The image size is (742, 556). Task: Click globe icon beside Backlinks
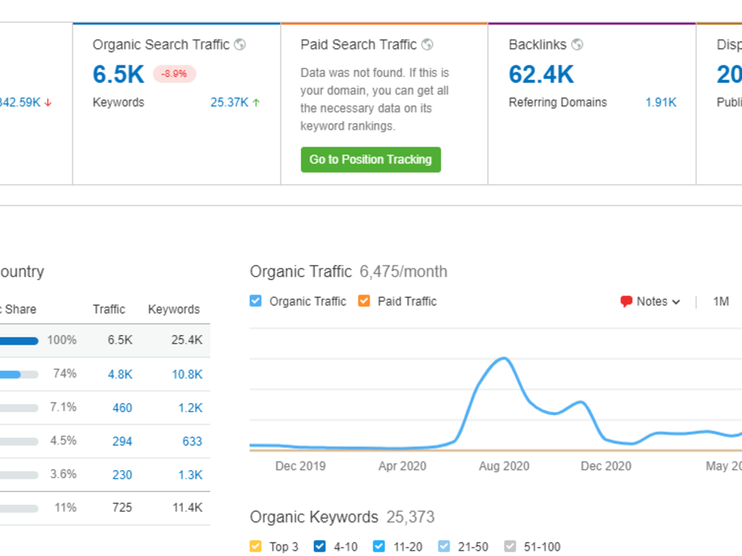577,44
